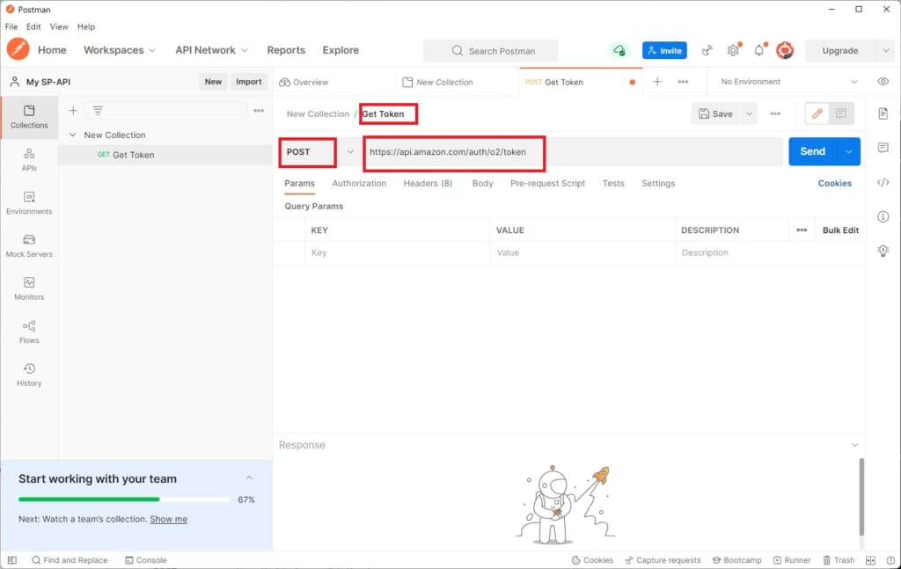The height and width of the screenshot is (569, 901).
Task: Click the Send button
Action: (x=813, y=151)
